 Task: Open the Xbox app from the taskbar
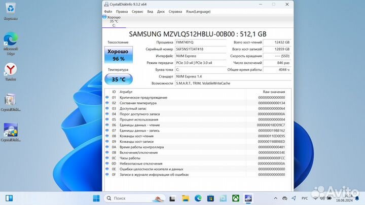coord(236,198)
